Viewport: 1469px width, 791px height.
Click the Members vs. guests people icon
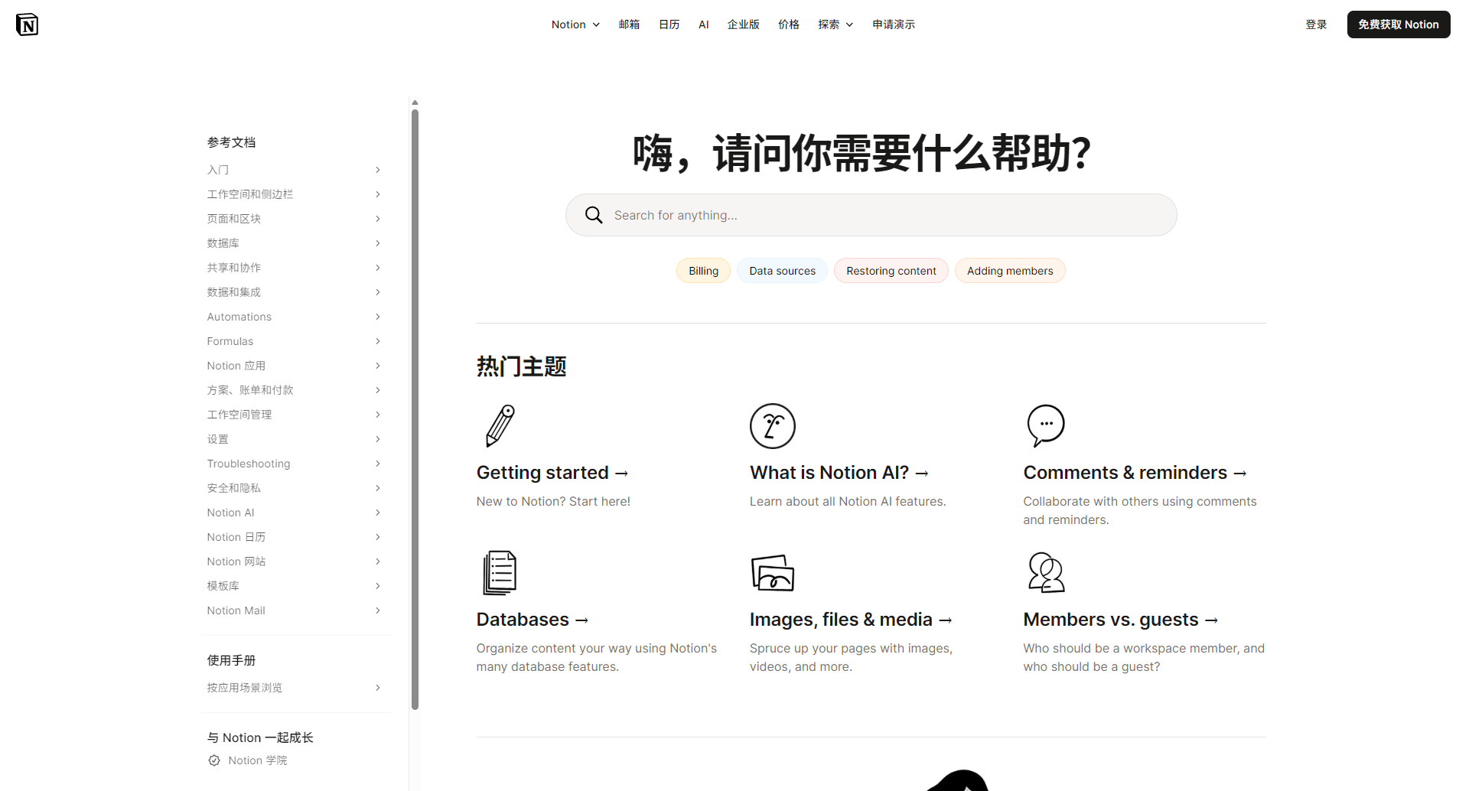pos(1045,572)
